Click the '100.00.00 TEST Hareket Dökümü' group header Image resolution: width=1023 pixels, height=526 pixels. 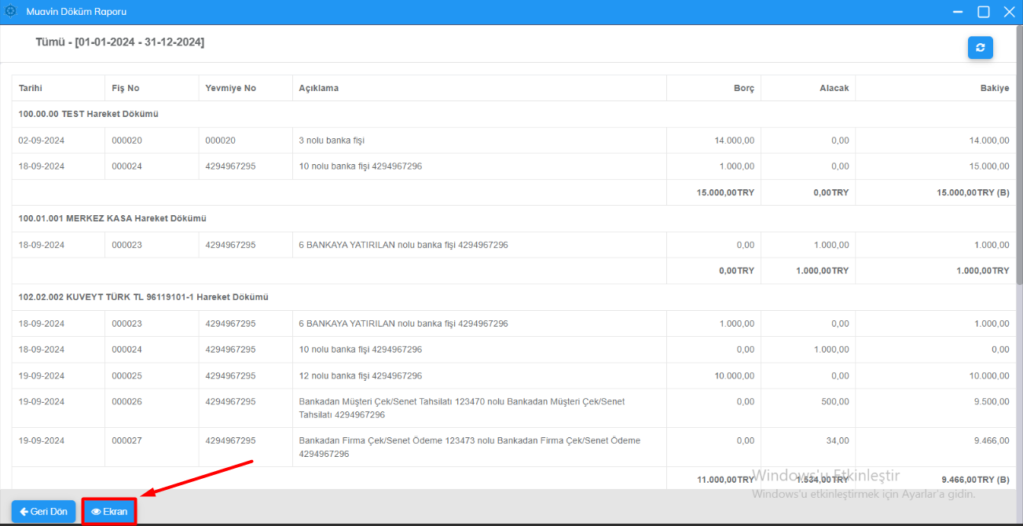[x=89, y=114]
